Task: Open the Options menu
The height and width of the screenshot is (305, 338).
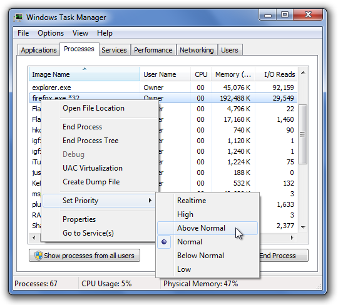Action: coord(51,33)
